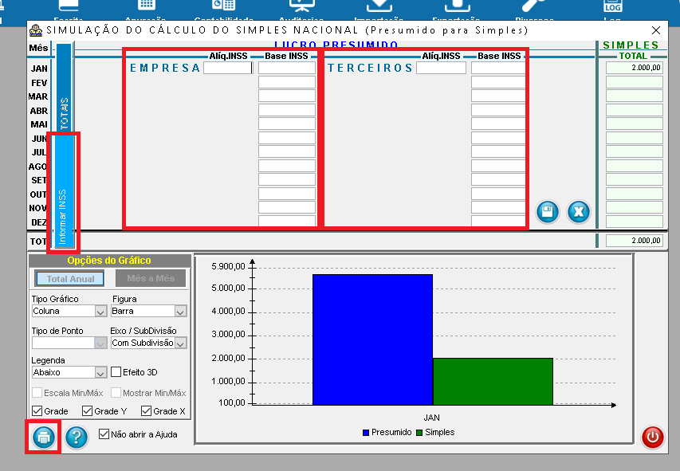Click the EMPRESA section label

[x=165, y=68]
